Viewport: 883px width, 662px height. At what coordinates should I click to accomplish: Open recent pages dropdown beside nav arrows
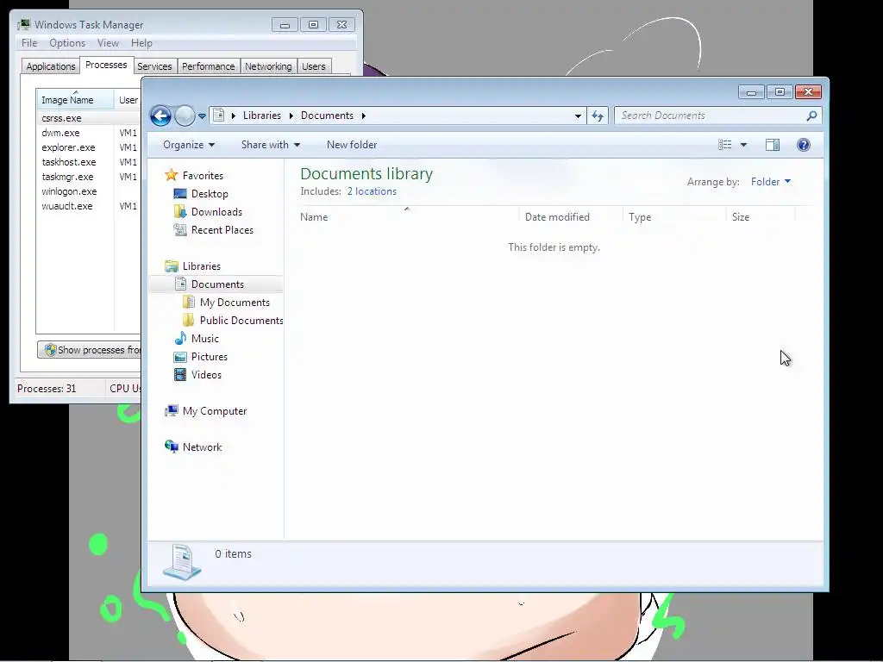tap(202, 116)
